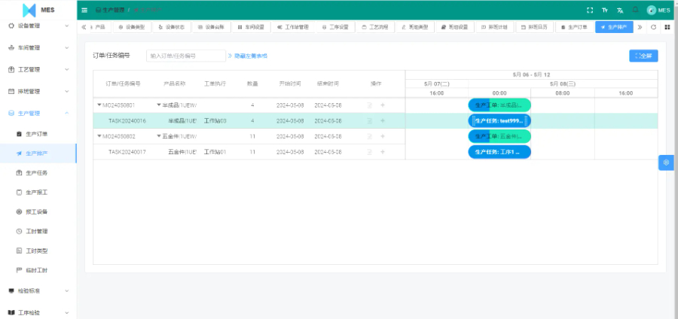
Task: Switch to the 工序设置 tab
Action: click(335, 27)
